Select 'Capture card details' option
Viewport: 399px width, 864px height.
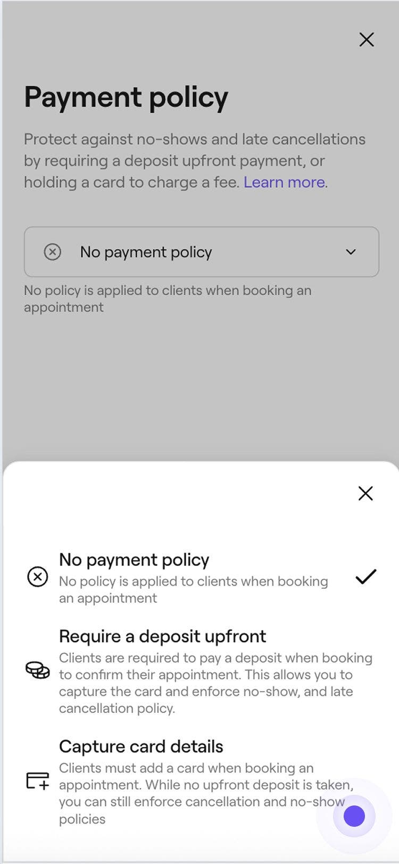click(141, 746)
